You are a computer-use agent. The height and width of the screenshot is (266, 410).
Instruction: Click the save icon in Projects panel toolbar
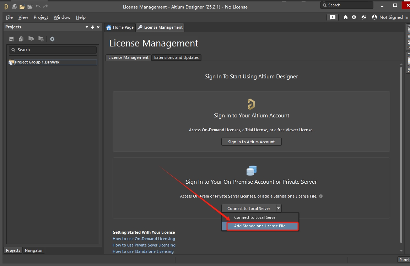coord(11,39)
